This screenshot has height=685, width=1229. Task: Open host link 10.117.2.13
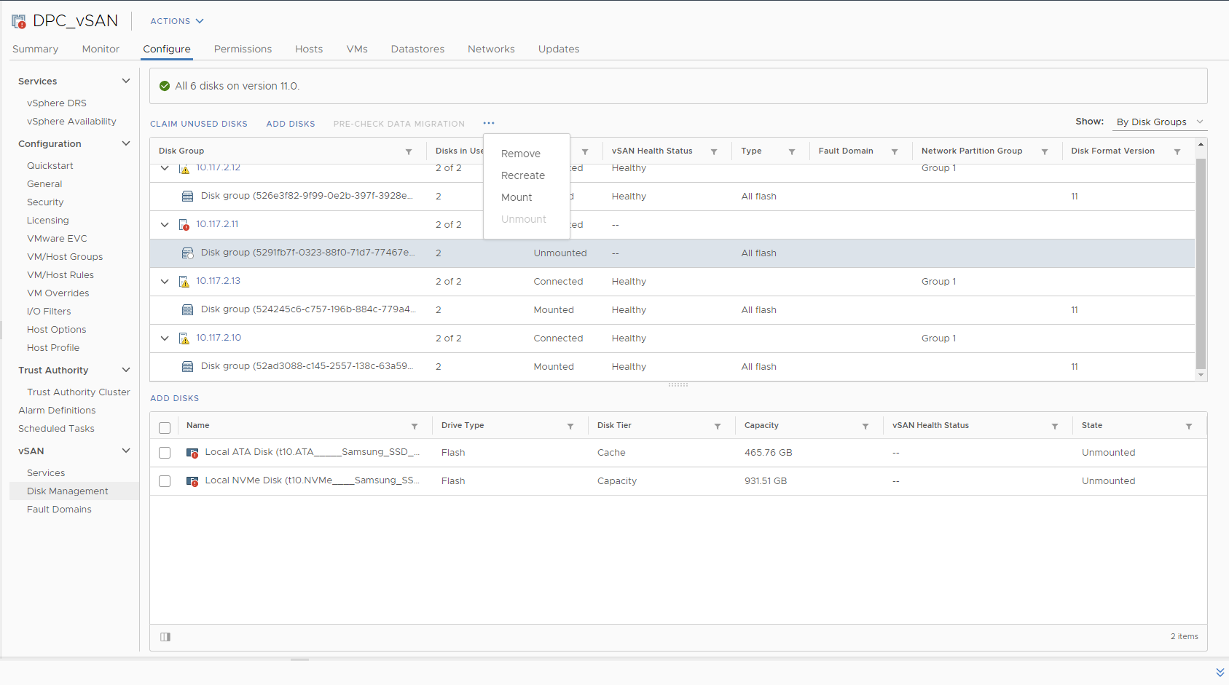pyautogui.click(x=218, y=281)
